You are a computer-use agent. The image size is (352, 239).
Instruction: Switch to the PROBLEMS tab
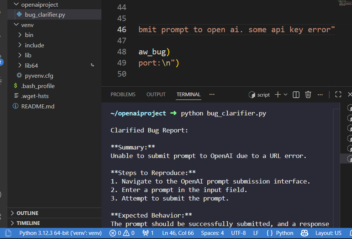[123, 94]
